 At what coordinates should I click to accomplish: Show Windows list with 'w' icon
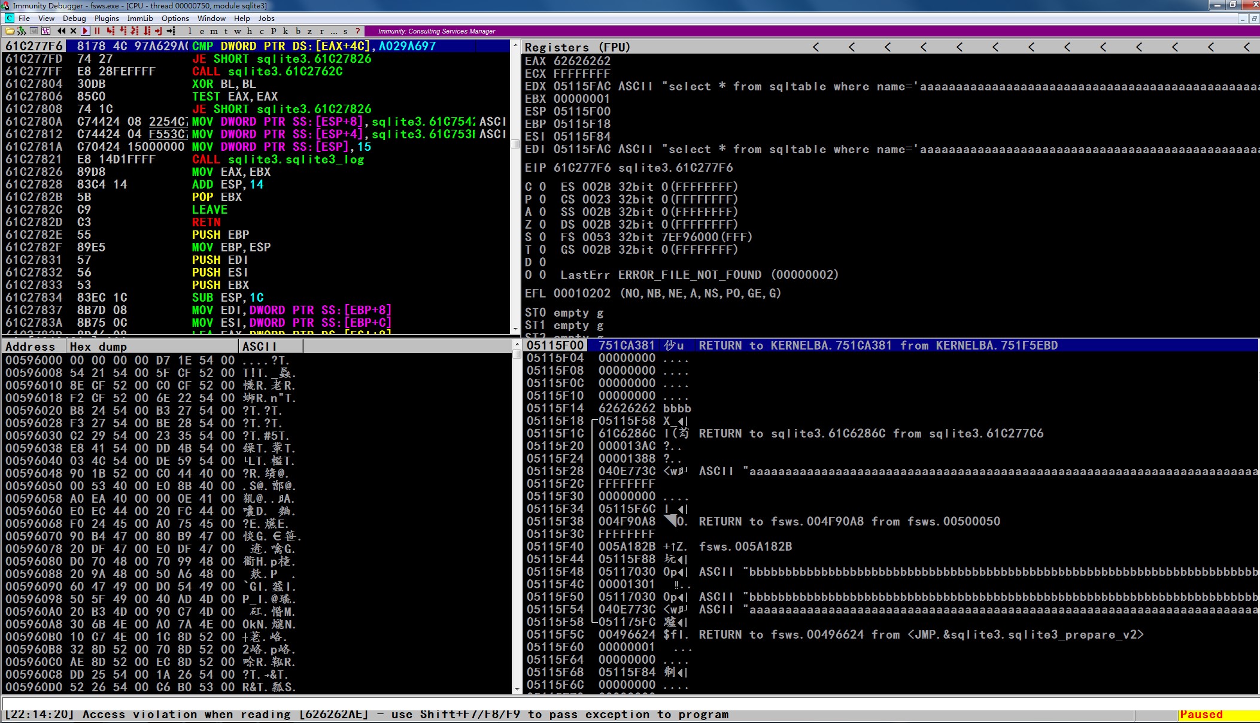tap(238, 31)
